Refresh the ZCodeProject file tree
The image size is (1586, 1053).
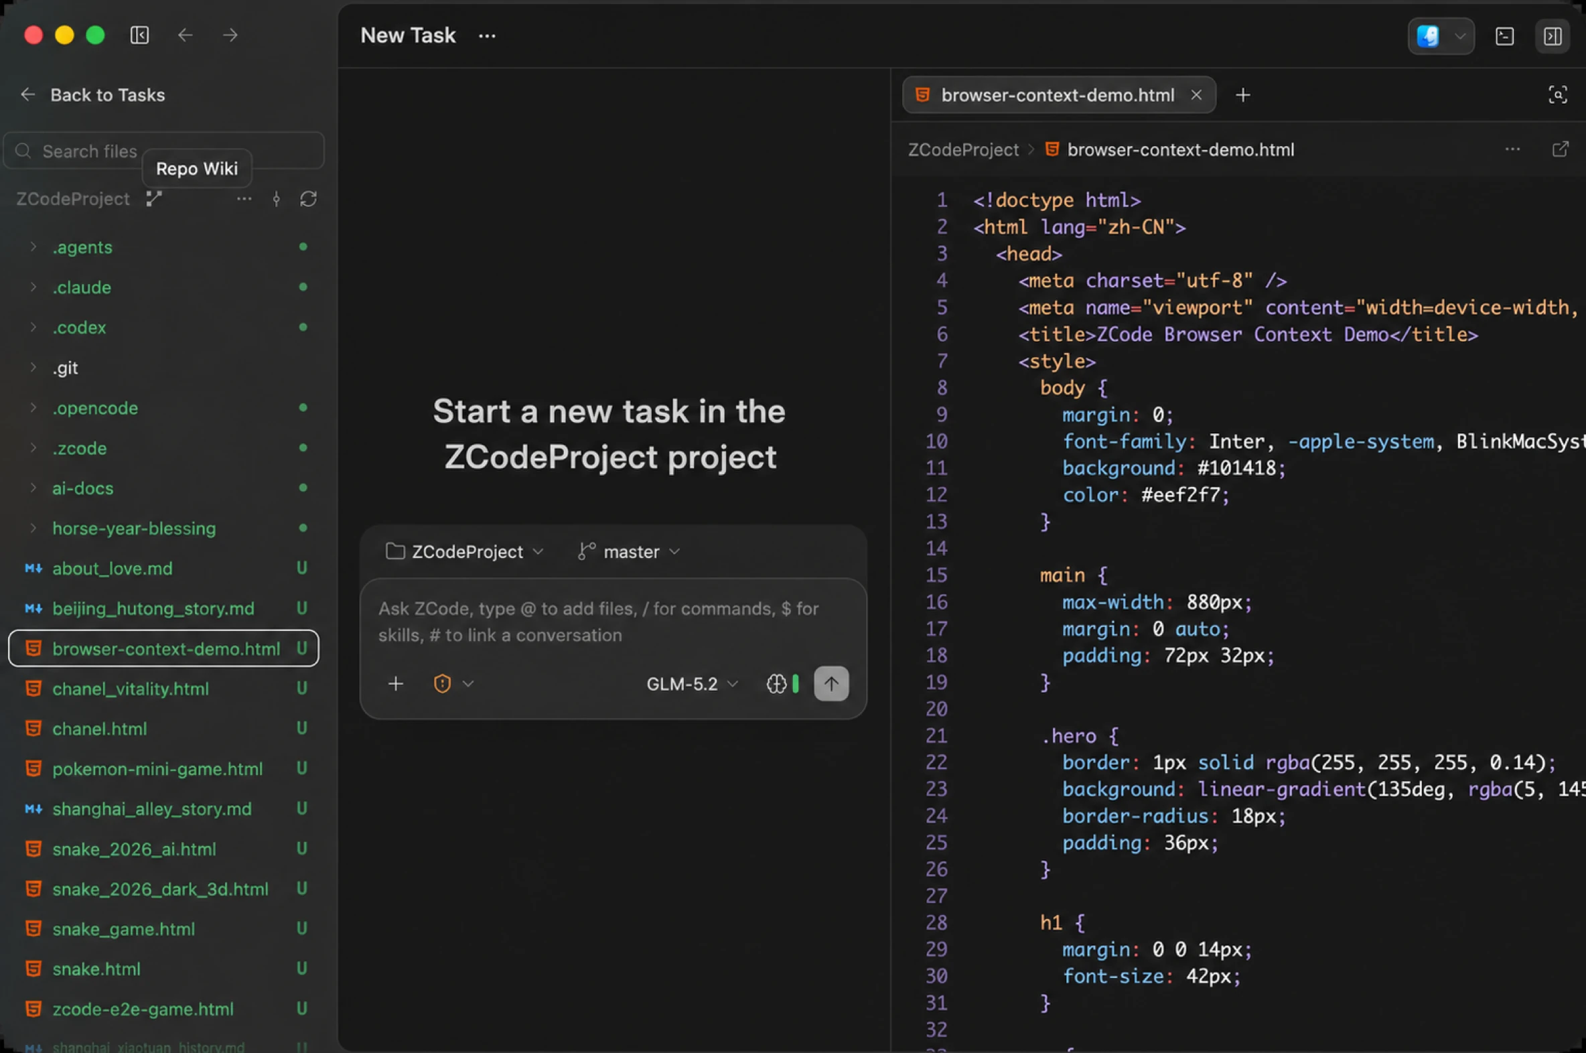[308, 199]
